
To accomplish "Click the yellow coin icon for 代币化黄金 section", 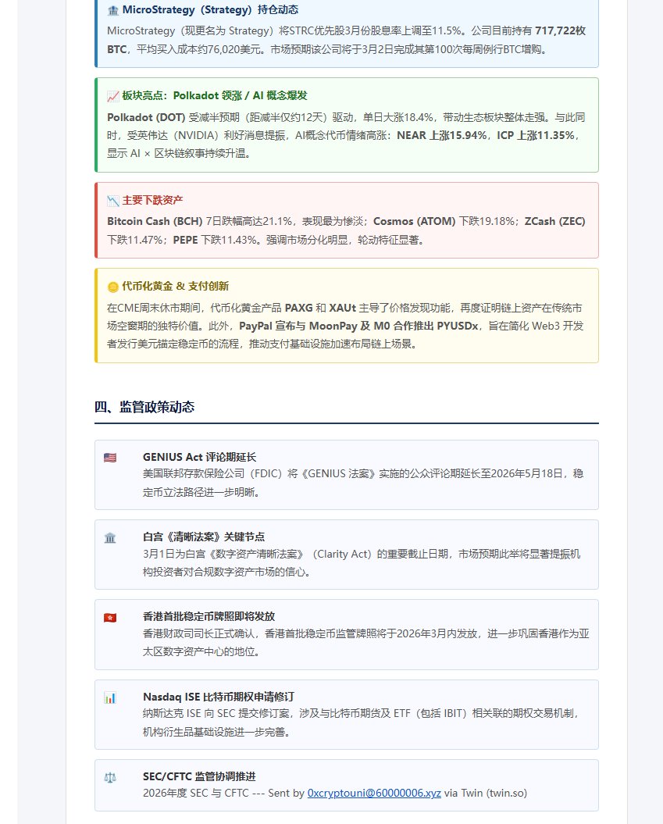I will pos(112,286).
